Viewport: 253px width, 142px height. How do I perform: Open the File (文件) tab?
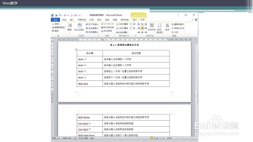(55, 20)
